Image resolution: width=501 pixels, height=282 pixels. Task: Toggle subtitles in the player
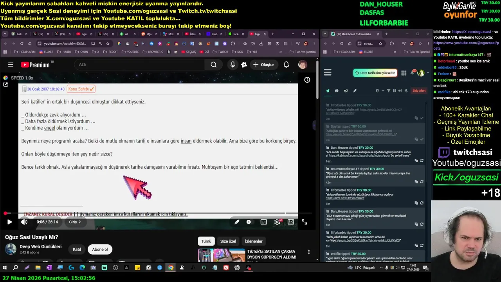(264, 222)
